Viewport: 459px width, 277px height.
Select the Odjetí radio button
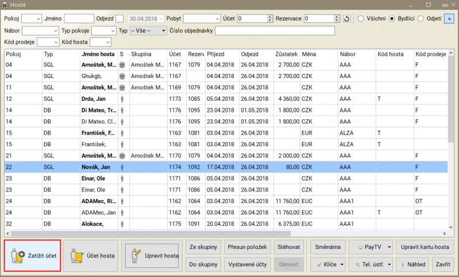point(421,19)
